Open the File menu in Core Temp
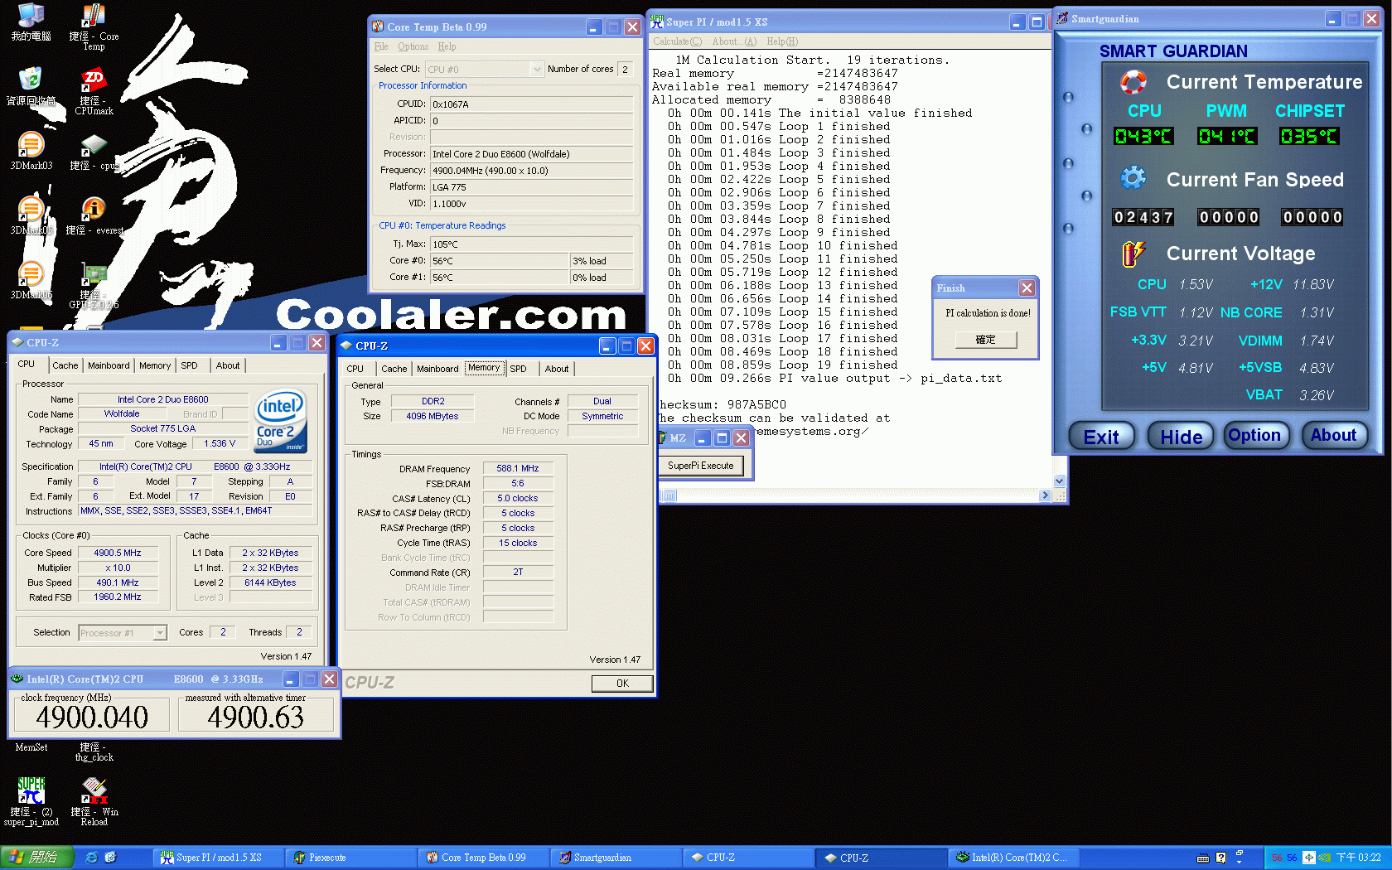Image resolution: width=1392 pixels, height=870 pixels. 381,46
